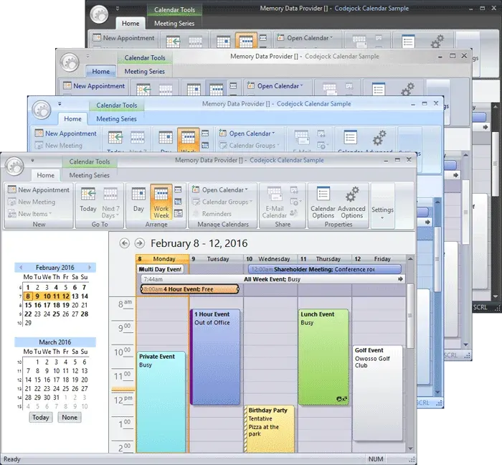Select the Golf Event appointment
502x465 pixels.
(x=378, y=393)
